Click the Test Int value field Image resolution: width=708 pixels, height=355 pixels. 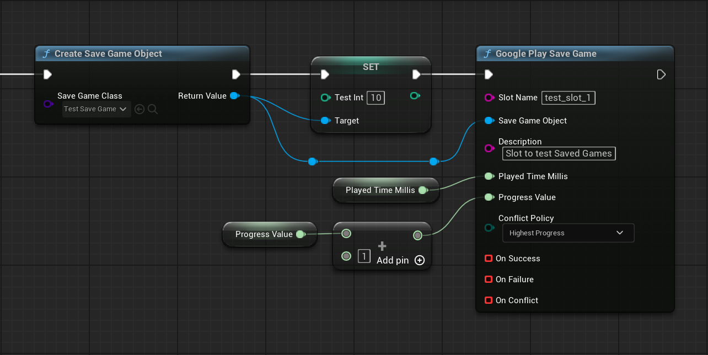pos(376,98)
